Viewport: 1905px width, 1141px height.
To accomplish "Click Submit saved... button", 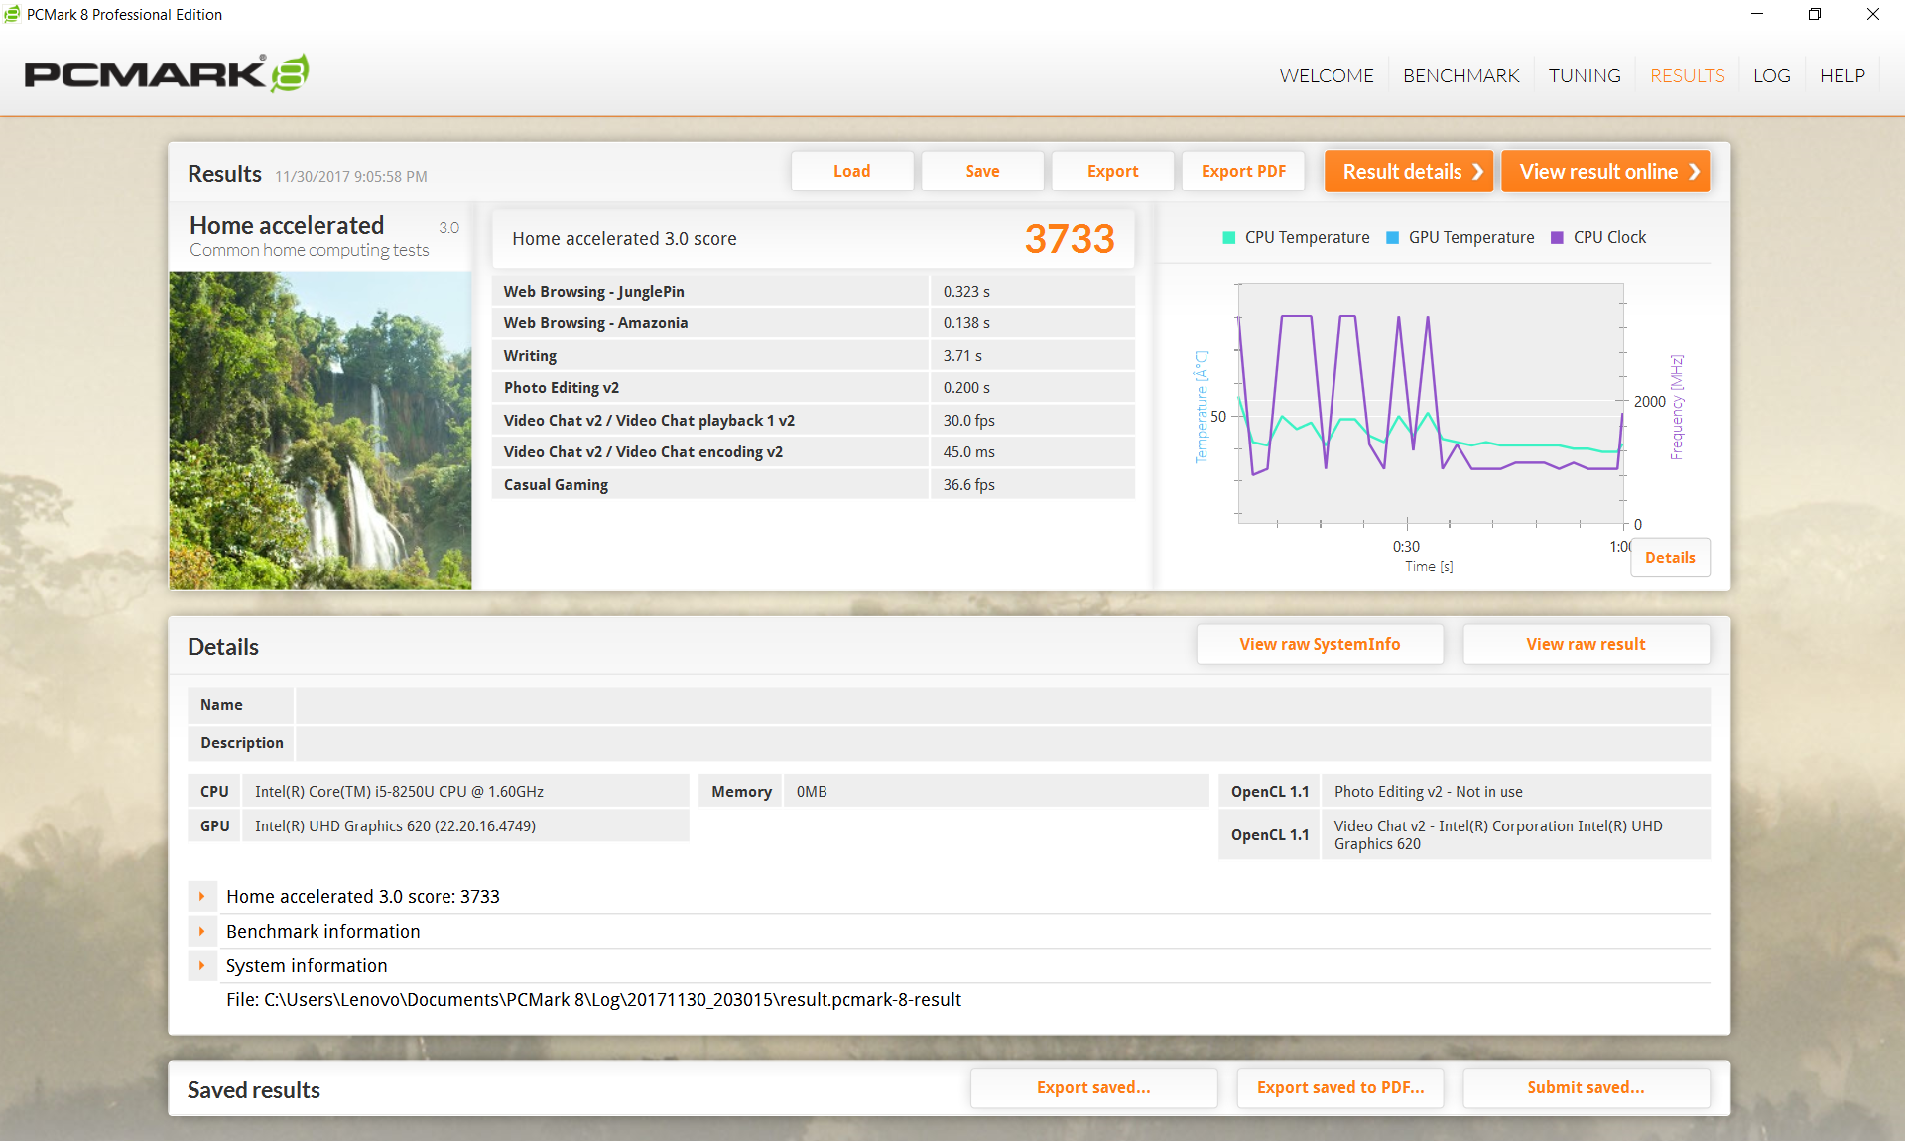I will click(1586, 1087).
